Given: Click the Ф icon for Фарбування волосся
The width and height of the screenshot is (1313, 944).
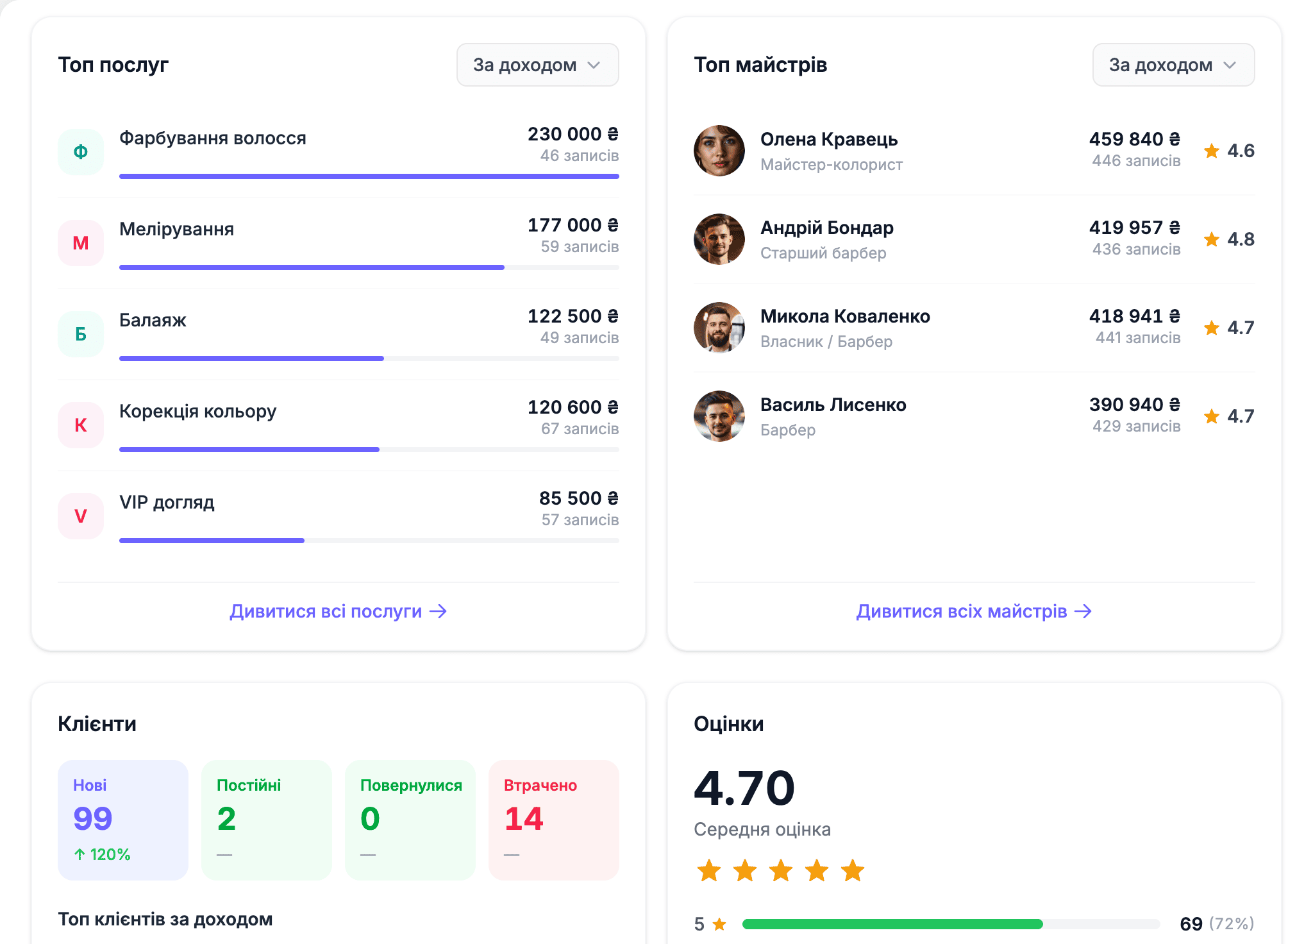Looking at the screenshot, I should (81, 152).
